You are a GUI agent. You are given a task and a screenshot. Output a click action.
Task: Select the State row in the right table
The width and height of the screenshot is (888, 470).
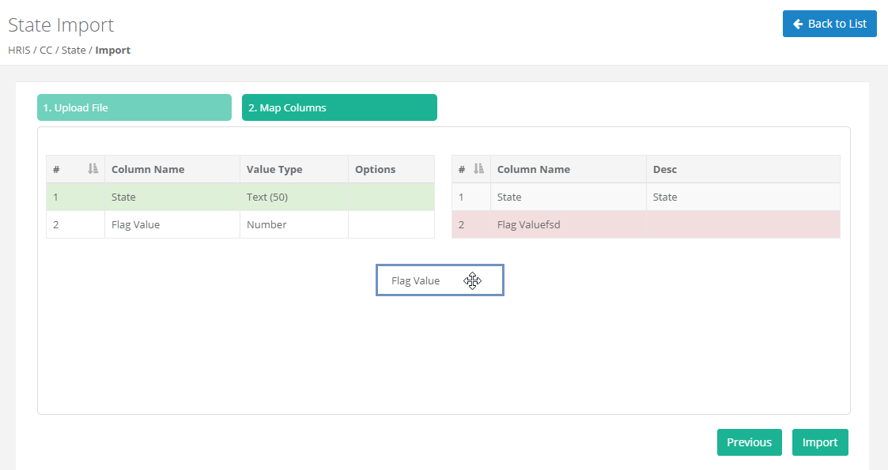click(x=645, y=197)
